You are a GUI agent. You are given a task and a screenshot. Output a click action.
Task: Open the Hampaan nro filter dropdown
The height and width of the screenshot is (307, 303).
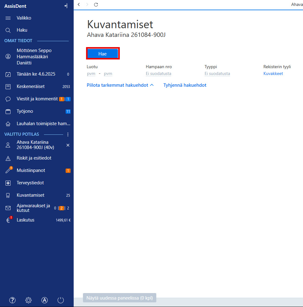click(158, 74)
